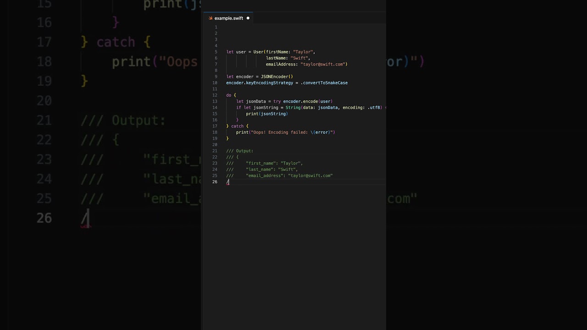Click the do keyword on line 12
Image resolution: width=587 pixels, height=330 pixels.
pos(229,95)
